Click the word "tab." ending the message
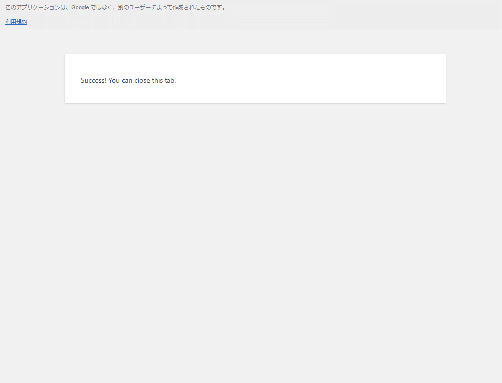The height and width of the screenshot is (383, 502). point(170,80)
